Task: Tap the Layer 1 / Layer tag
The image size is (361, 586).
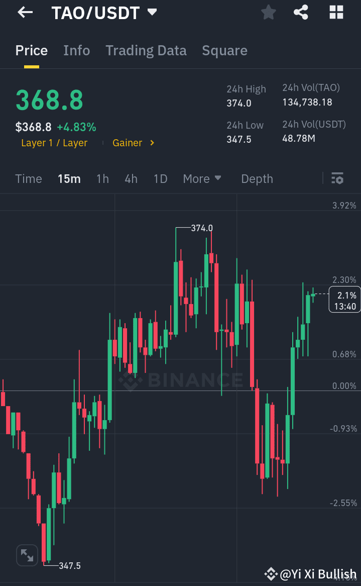Action: pyautogui.click(x=54, y=143)
